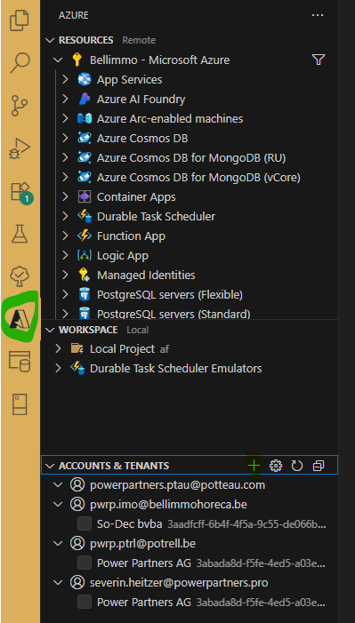Click the Logic App braces icon
Image resolution: width=355 pixels, height=623 pixels.
click(x=85, y=255)
